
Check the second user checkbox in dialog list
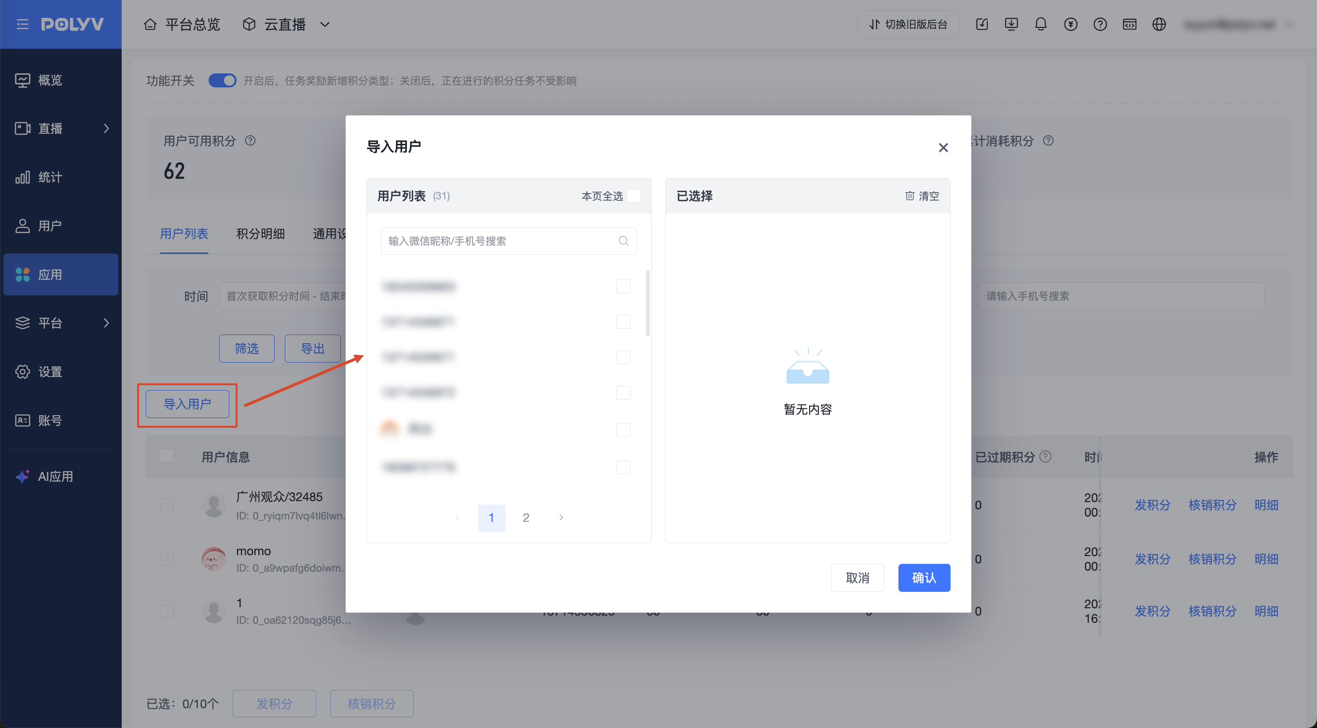coord(623,322)
